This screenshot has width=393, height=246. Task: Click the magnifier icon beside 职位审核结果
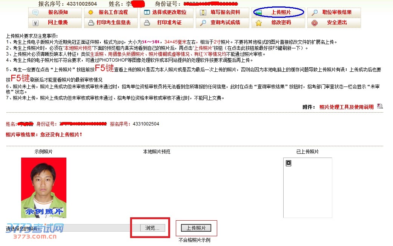pyautogui.click(x=315, y=12)
